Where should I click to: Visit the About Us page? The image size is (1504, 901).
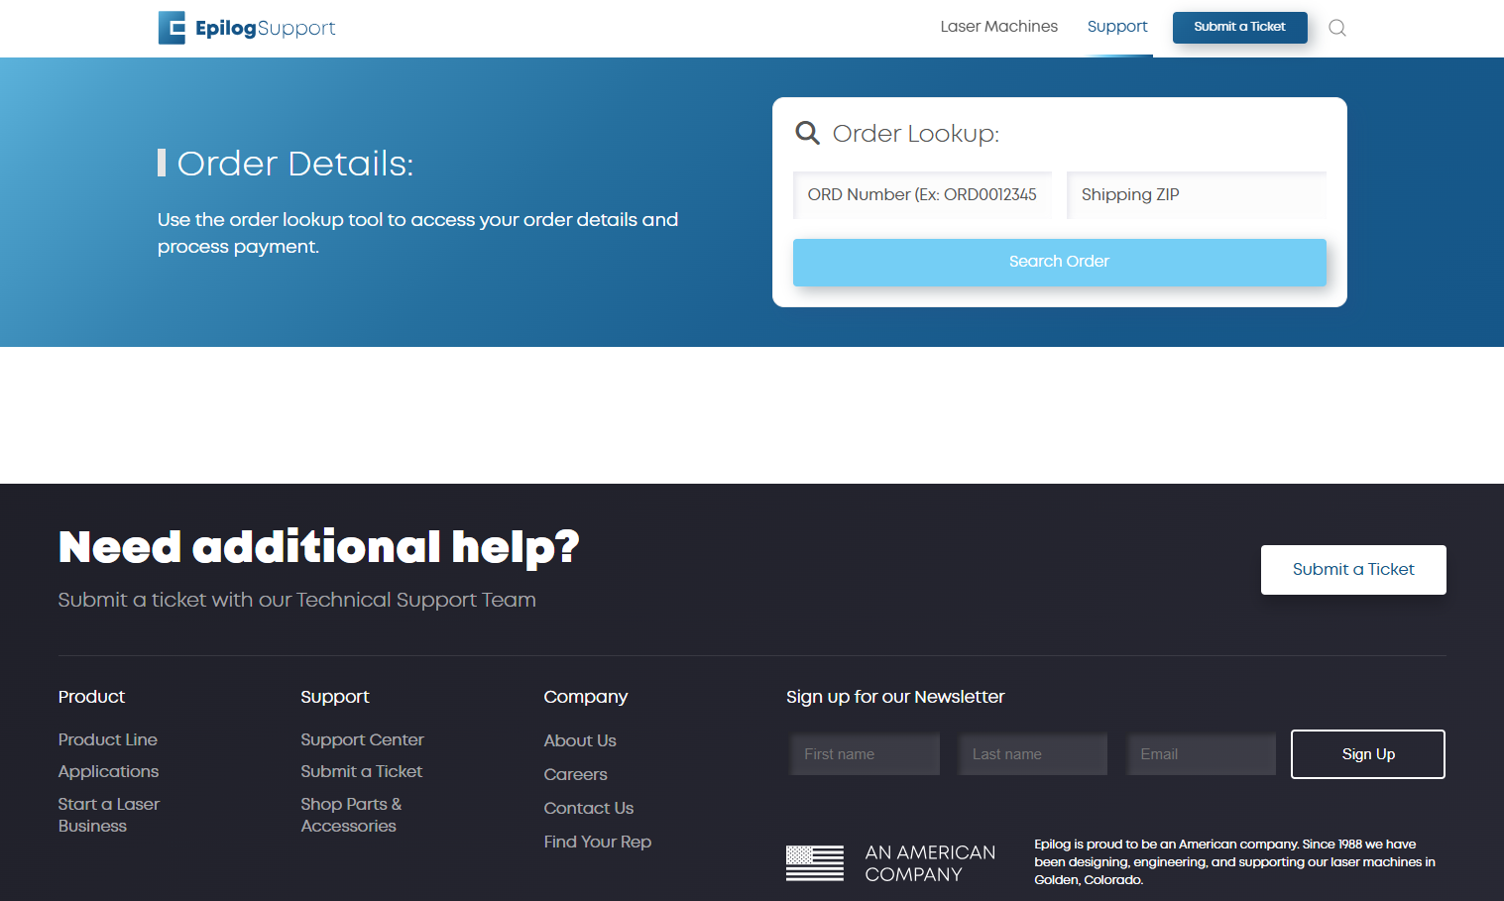579,740
